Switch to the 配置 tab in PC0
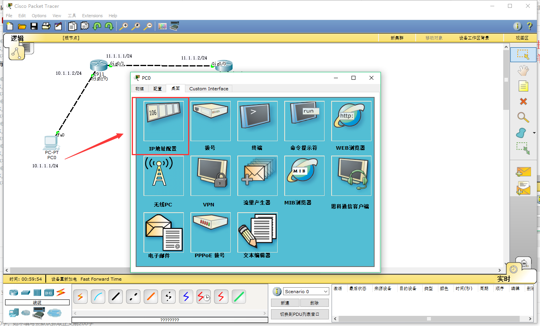 pyautogui.click(x=157, y=89)
